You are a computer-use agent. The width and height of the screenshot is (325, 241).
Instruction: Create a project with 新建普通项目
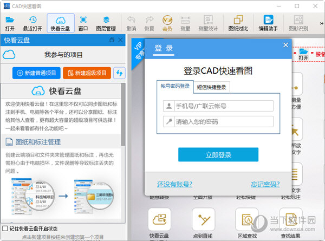pos(36,73)
